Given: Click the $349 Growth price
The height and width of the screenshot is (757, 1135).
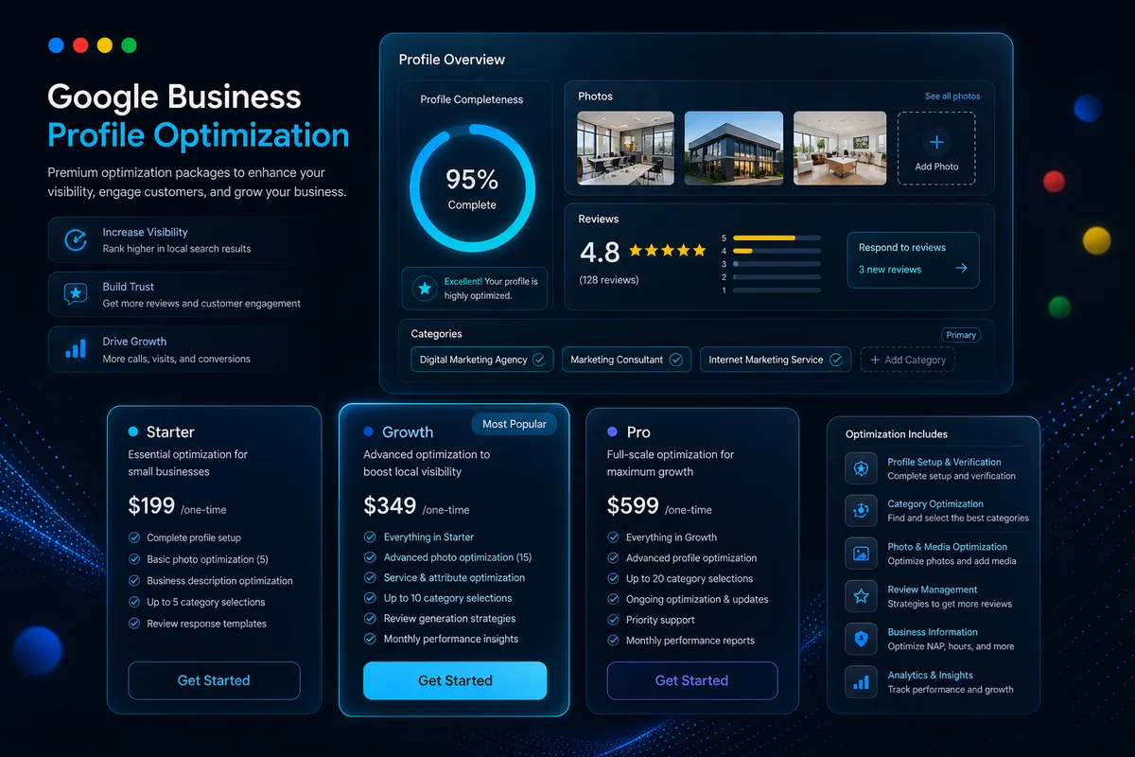Looking at the screenshot, I should (x=390, y=506).
